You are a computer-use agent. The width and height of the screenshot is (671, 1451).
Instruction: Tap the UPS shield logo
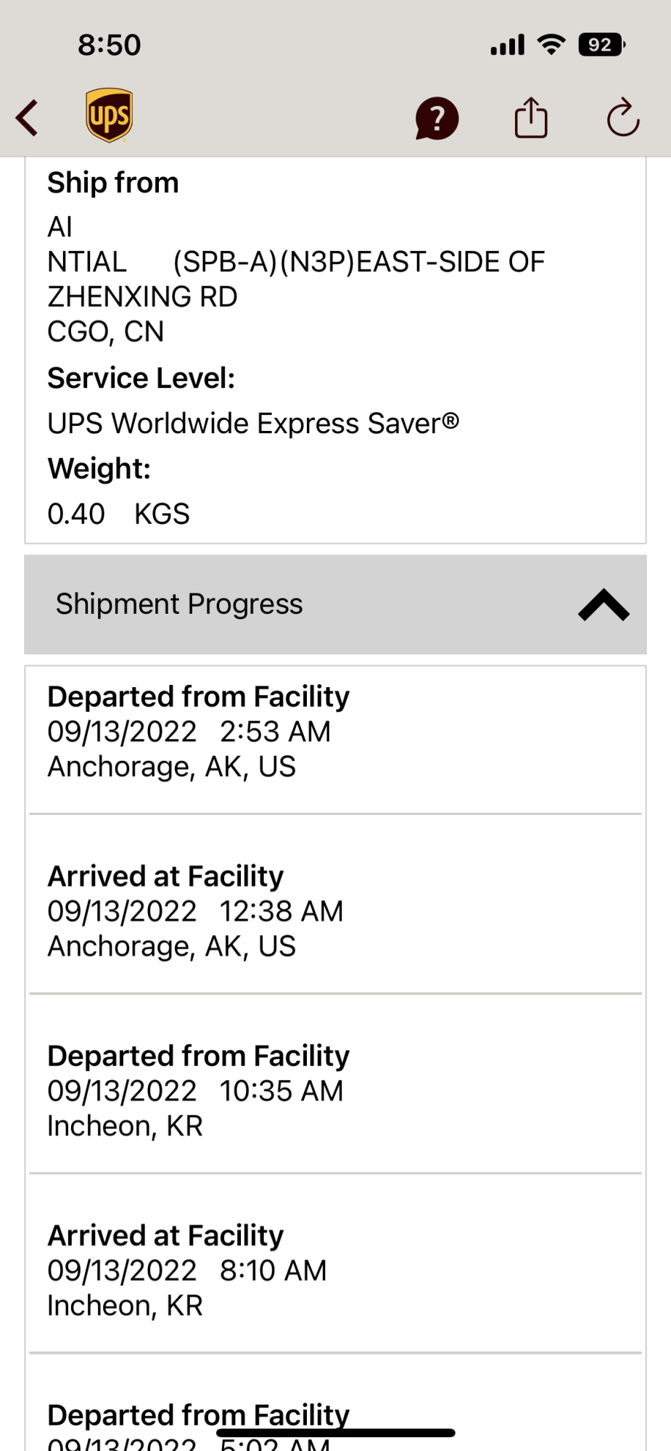pyautogui.click(x=109, y=116)
